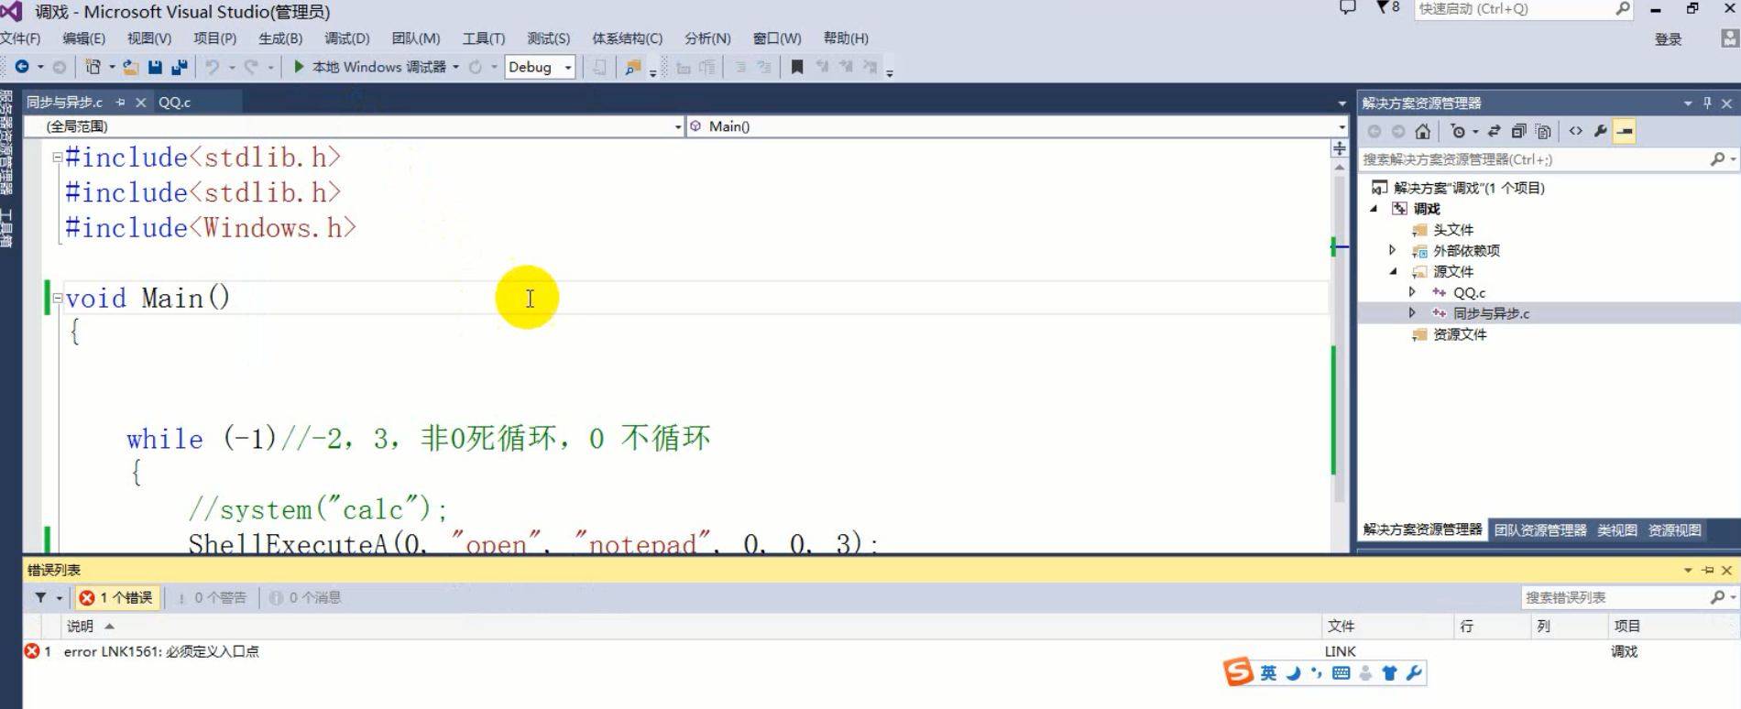This screenshot has height=709, width=1741.
Task: Open the 帮助(H) menu
Action: [x=846, y=38]
